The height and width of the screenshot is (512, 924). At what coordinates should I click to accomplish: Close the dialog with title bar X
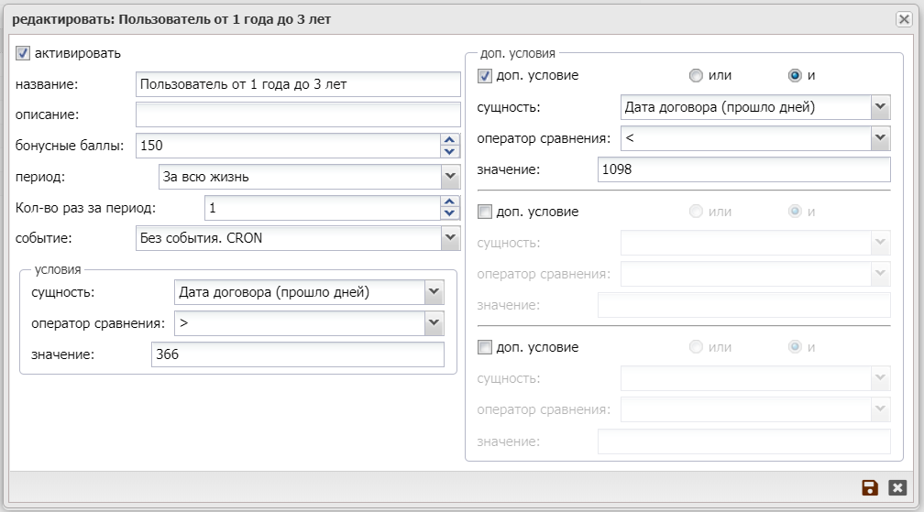click(903, 18)
